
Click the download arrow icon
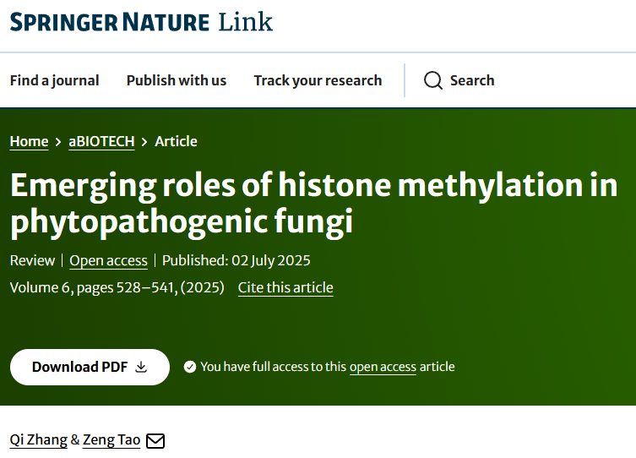(x=141, y=367)
